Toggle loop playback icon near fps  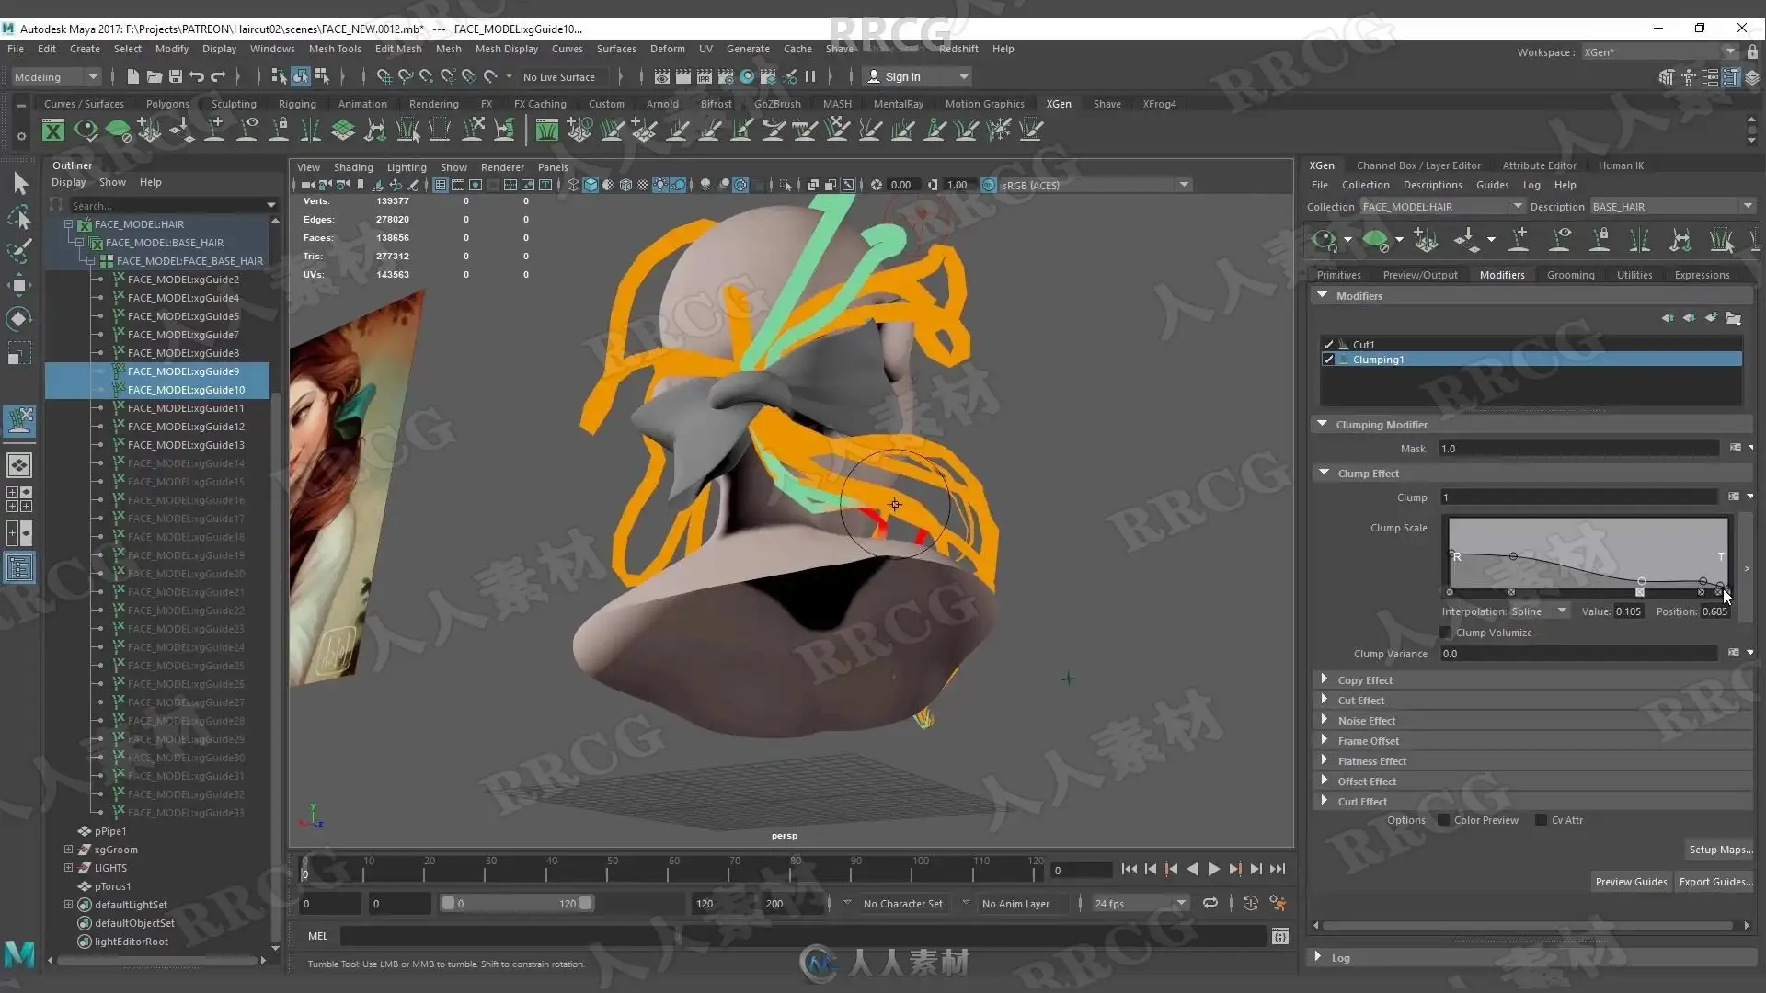click(x=1210, y=904)
